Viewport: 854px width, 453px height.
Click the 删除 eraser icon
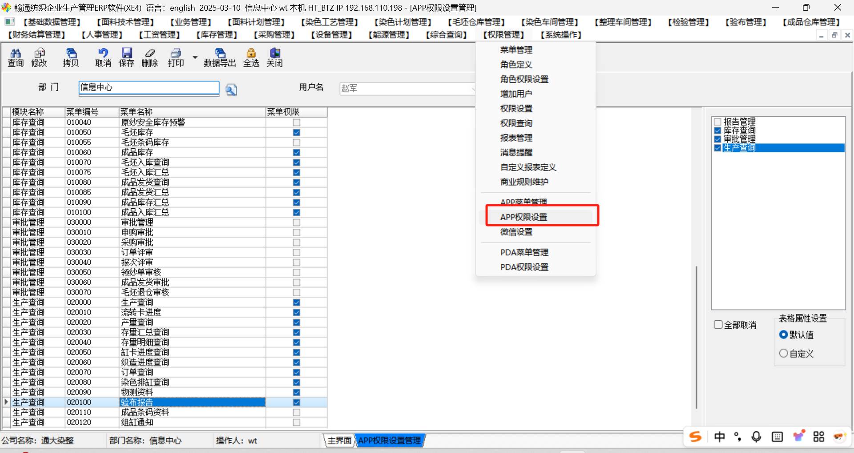click(x=150, y=58)
